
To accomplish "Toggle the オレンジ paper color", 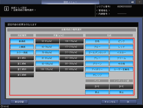I will coord(97,75).
